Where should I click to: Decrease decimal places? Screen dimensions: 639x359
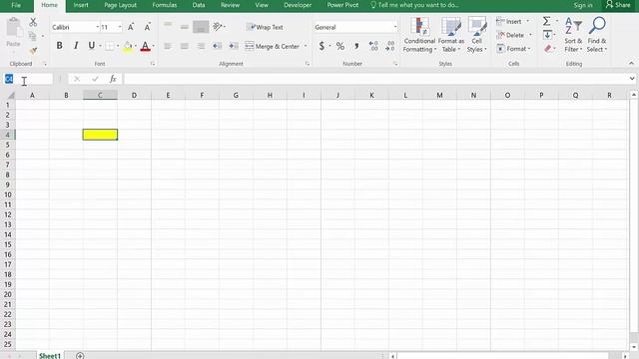click(x=390, y=46)
